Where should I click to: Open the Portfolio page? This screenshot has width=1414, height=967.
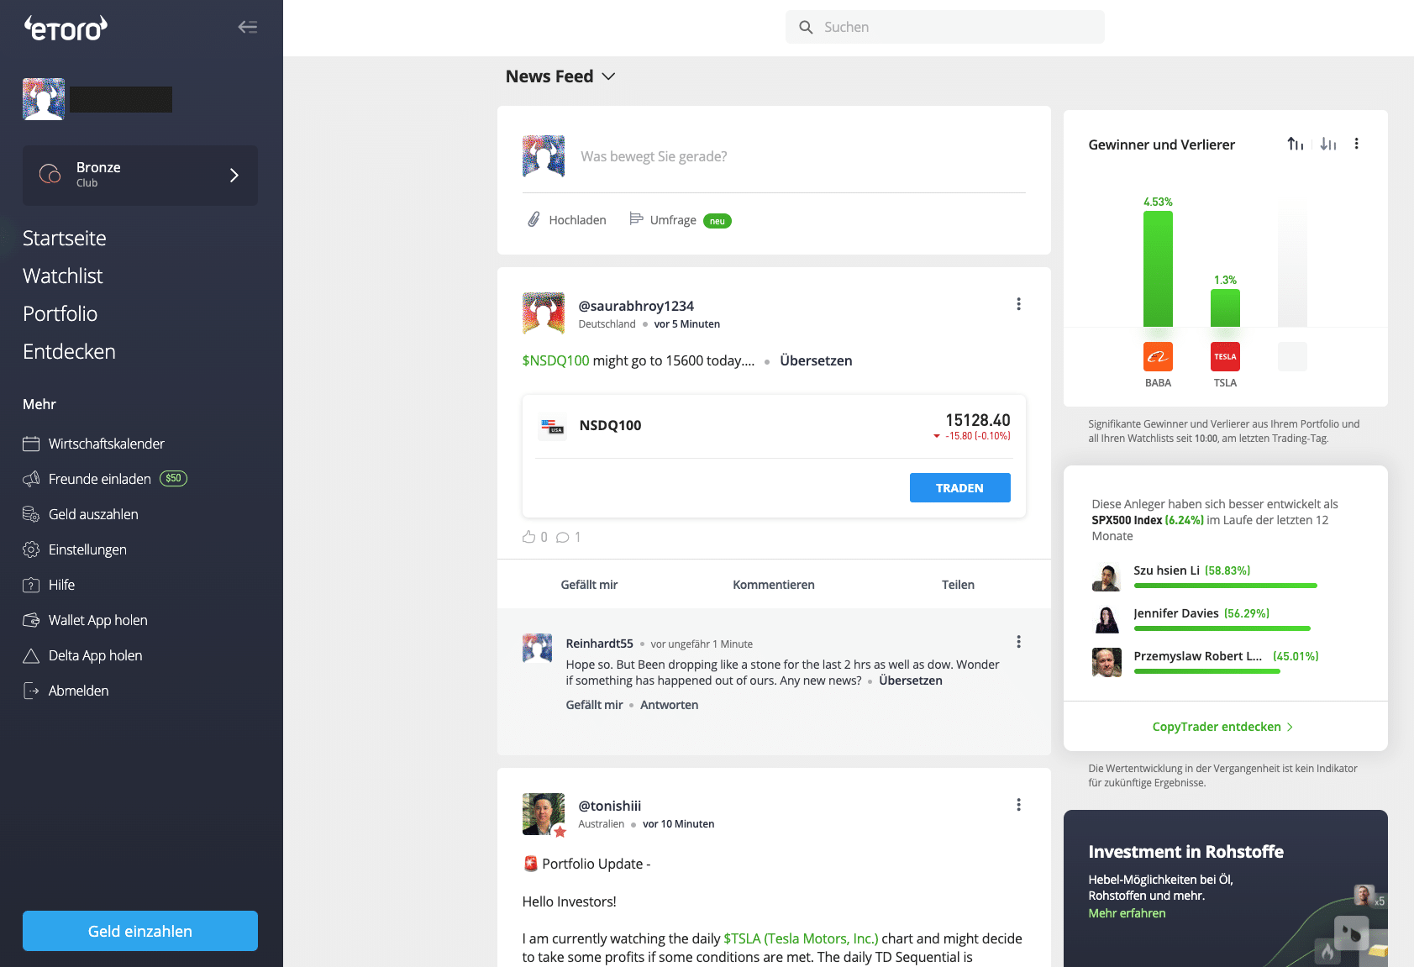click(60, 313)
